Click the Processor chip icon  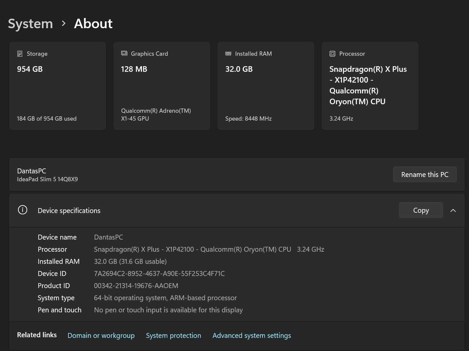(x=332, y=53)
